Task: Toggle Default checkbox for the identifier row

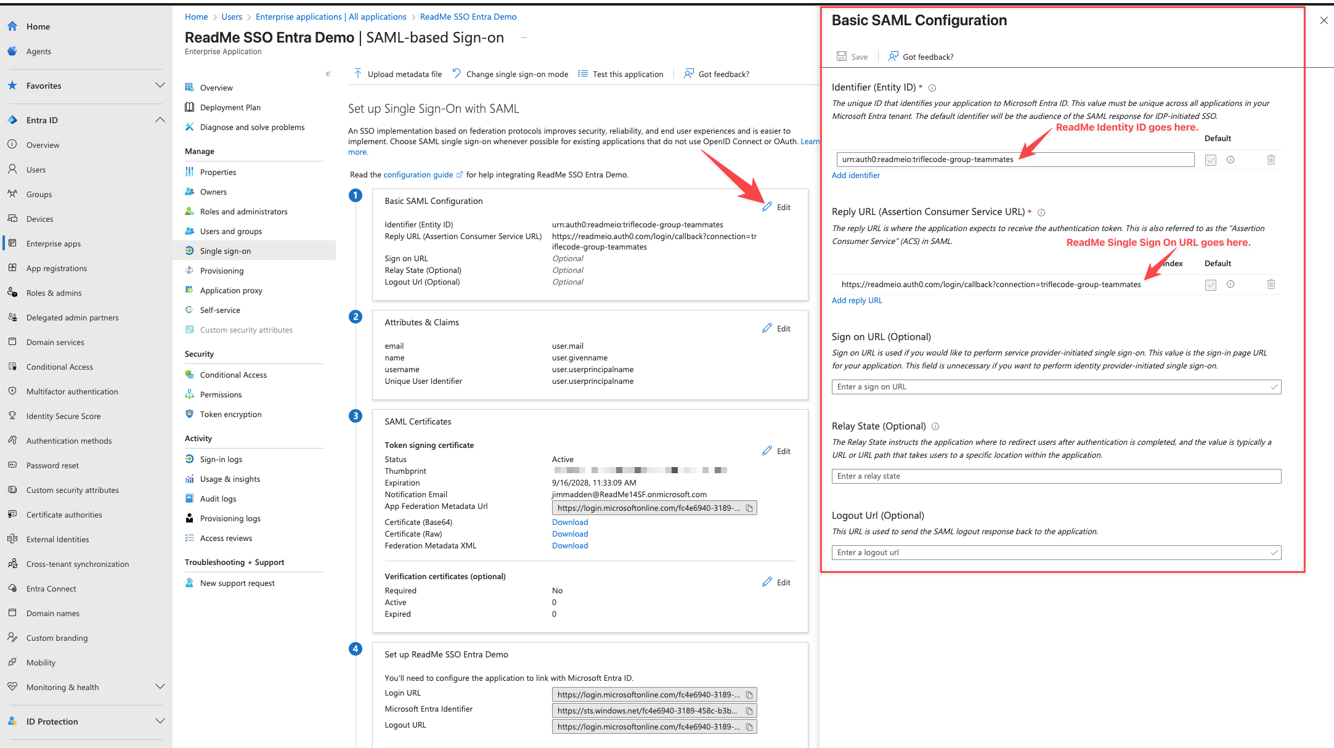Action: tap(1211, 160)
